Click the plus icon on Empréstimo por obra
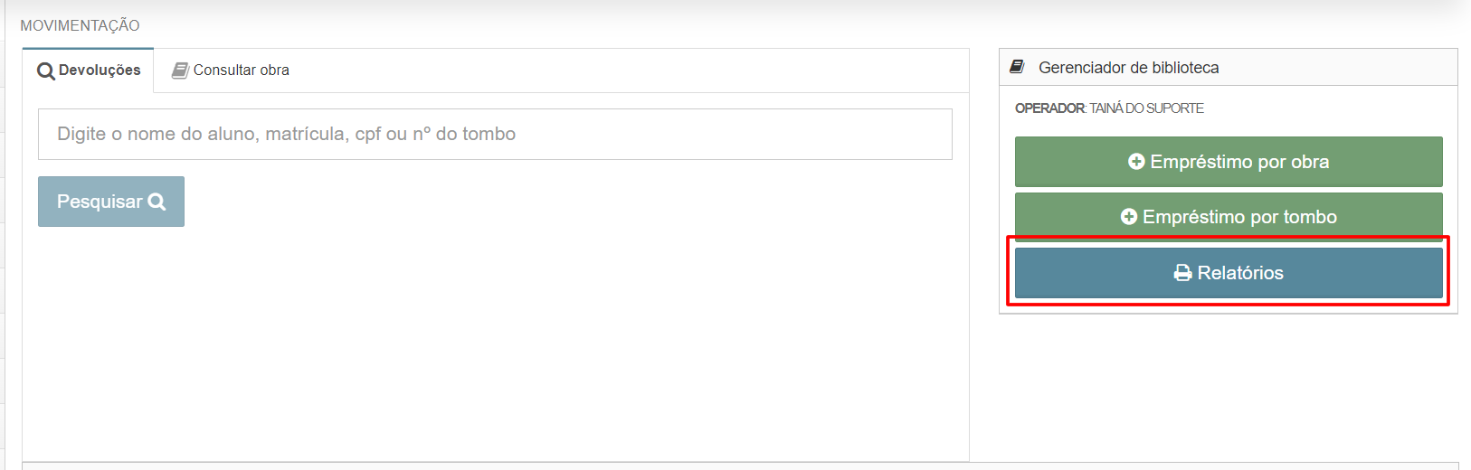This screenshot has width=1471, height=470. click(1136, 162)
